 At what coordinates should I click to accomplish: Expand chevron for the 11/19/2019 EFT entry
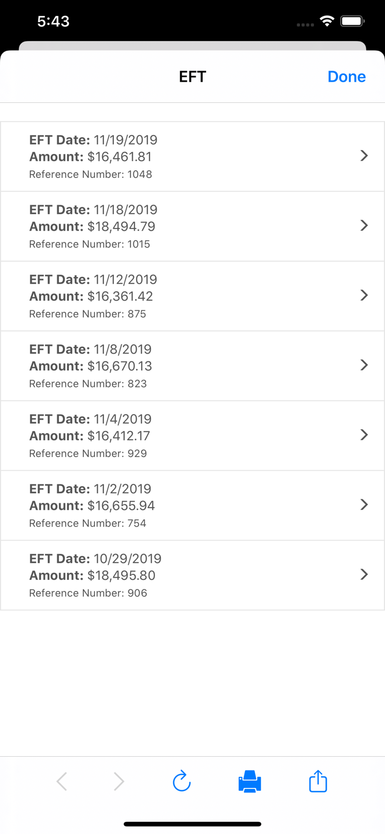[364, 156]
